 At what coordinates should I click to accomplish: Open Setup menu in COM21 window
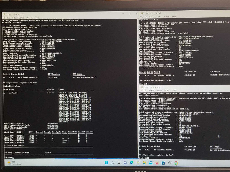(14, 18)
